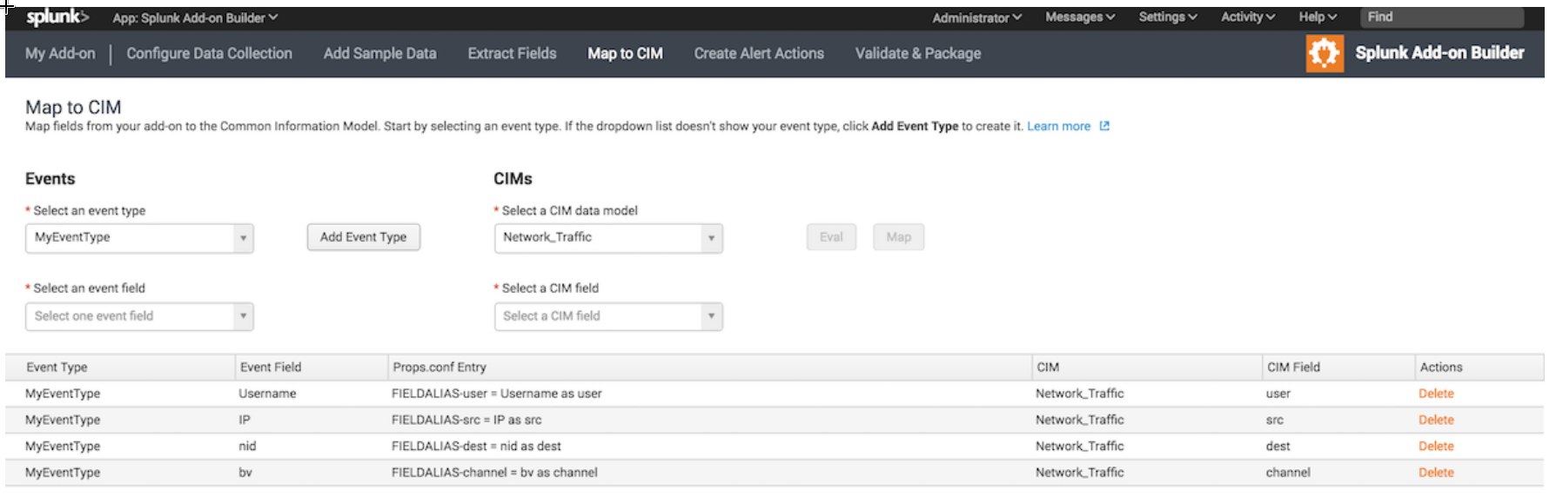Switch to Create Alert Actions tab
1556x497 pixels.
coord(759,54)
